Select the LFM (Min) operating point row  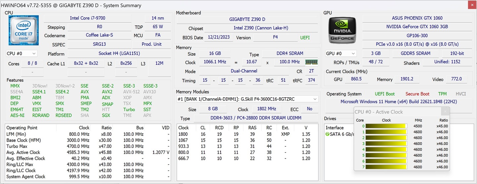click(88, 134)
